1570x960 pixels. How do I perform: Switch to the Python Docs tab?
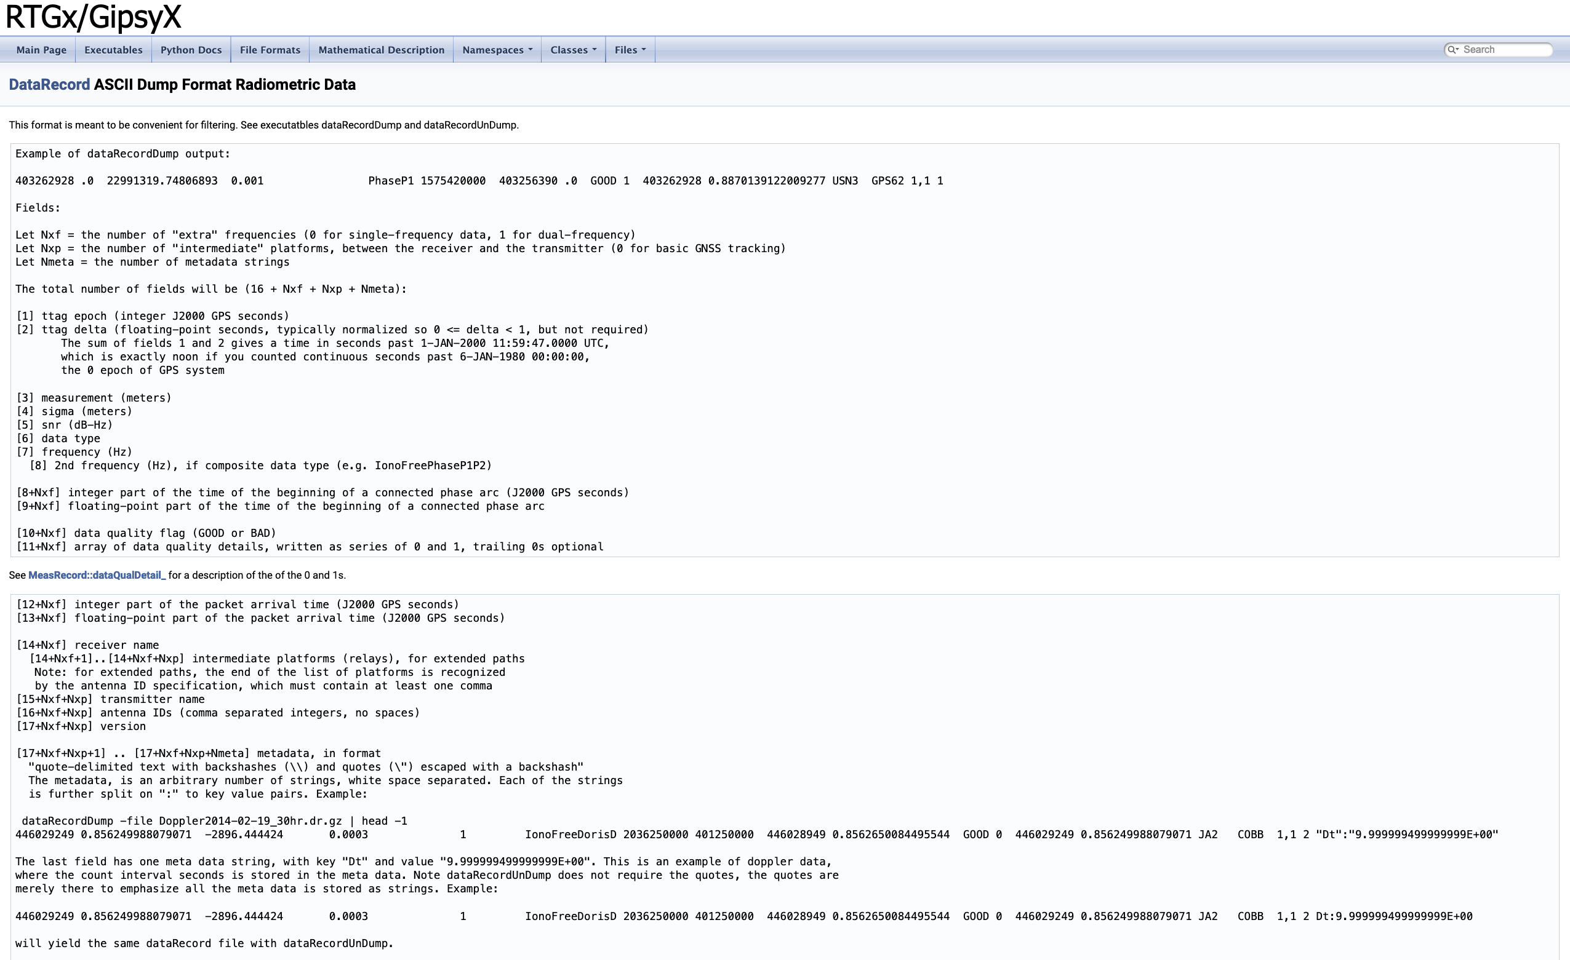[191, 50]
